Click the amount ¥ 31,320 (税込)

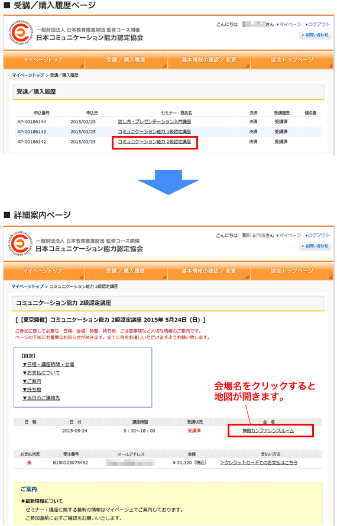point(190,463)
